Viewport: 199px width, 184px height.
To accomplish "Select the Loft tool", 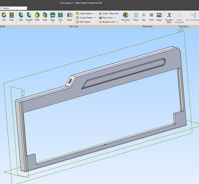I will (x=4, y=17).
